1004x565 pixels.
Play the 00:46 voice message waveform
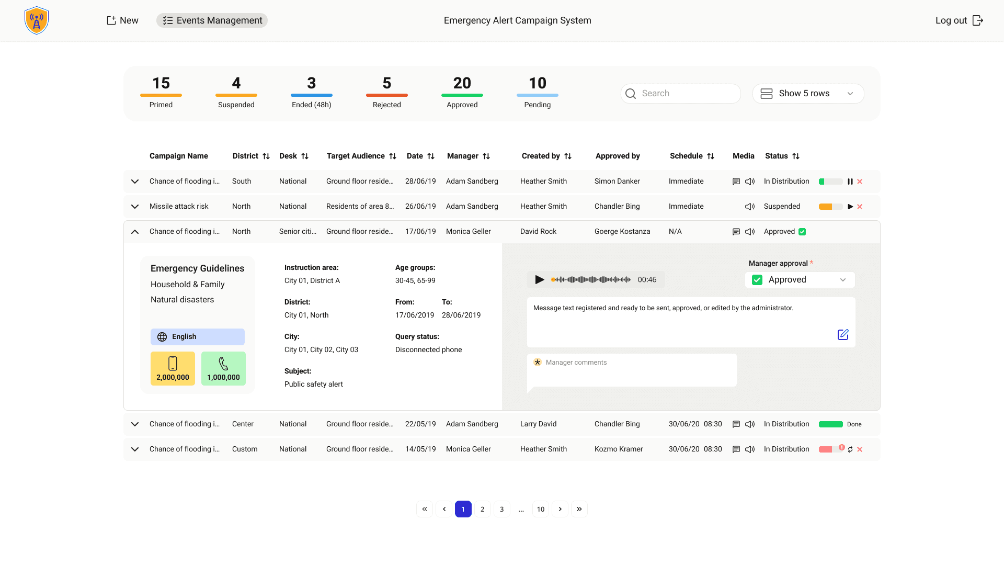click(x=540, y=280)
